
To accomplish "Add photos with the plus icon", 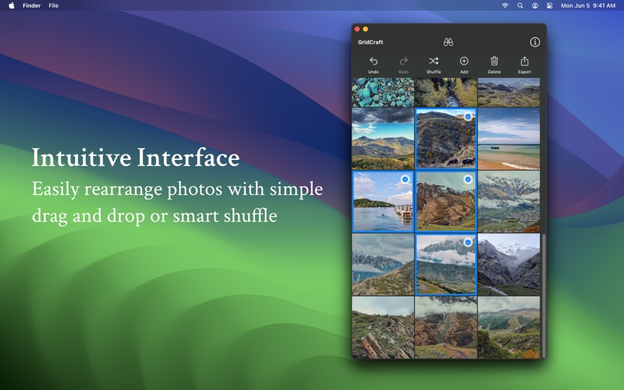I will [464, 62].
